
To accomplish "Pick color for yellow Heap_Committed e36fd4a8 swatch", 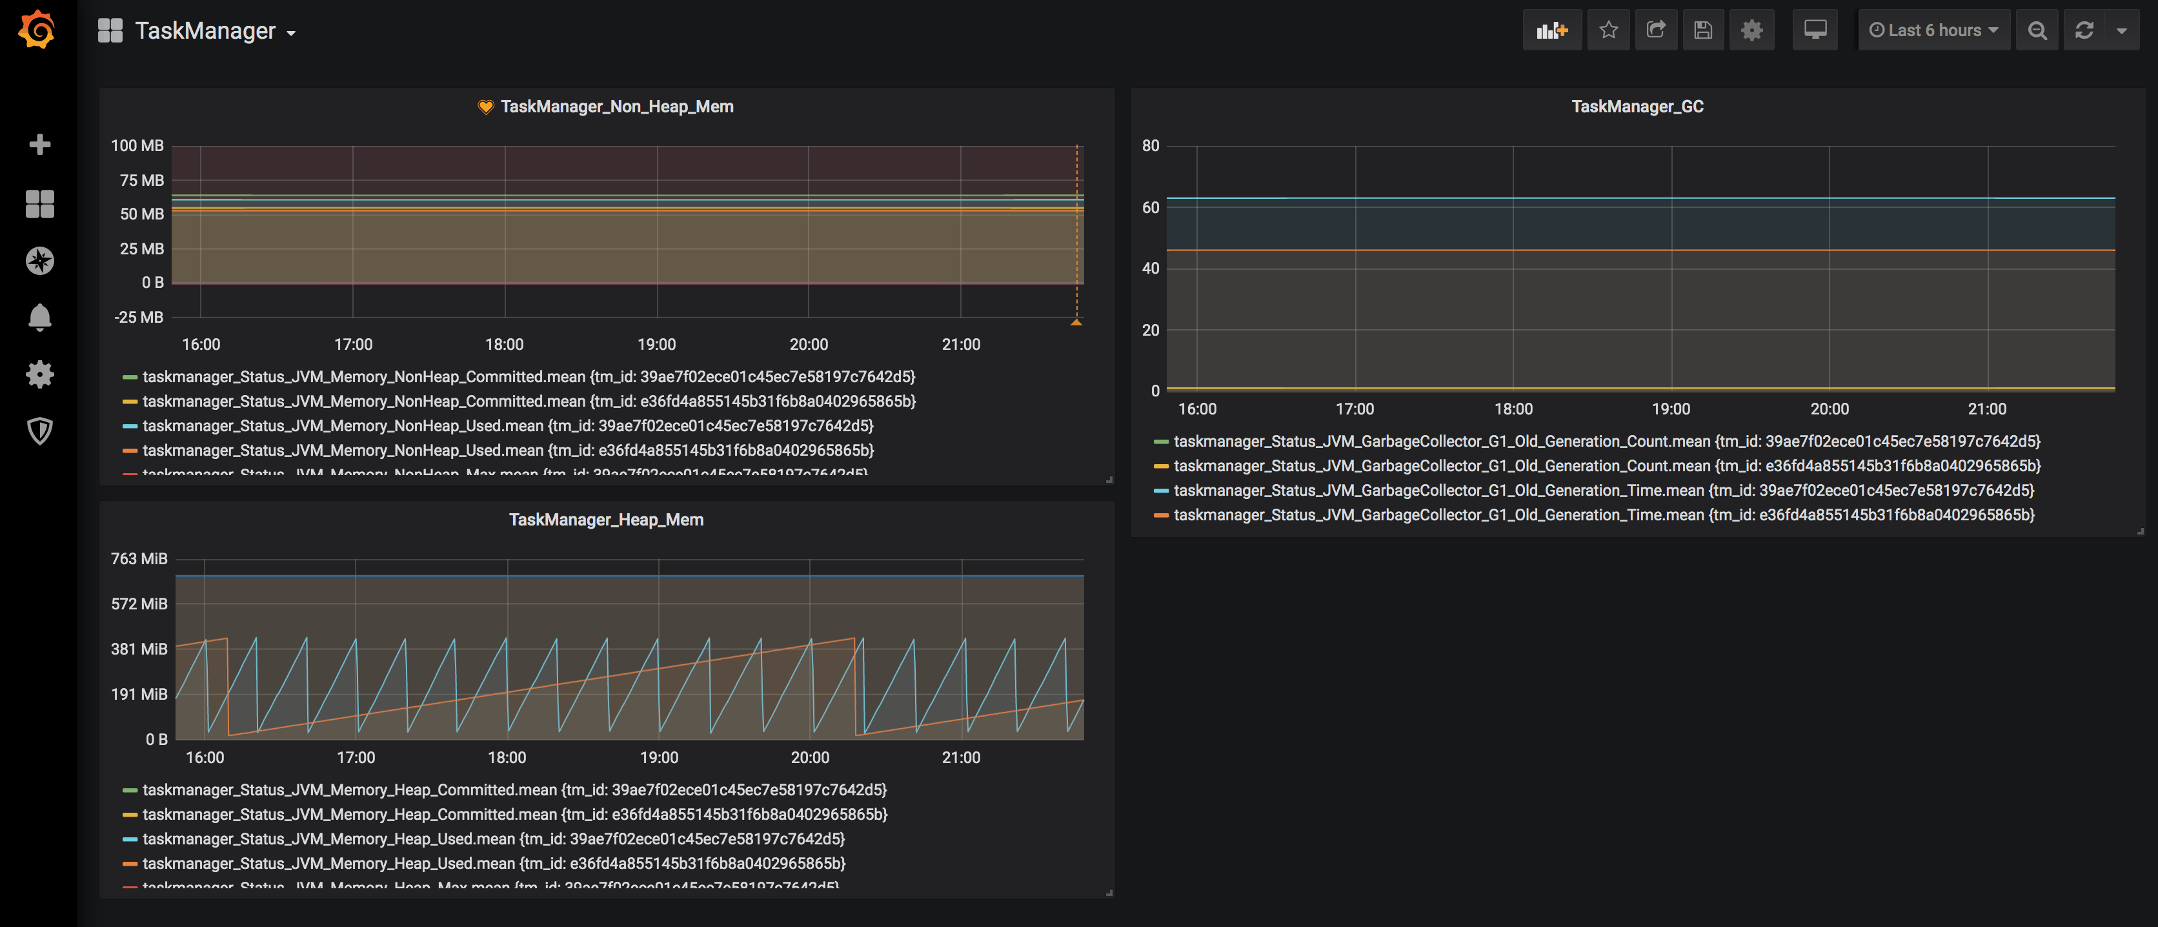I will (x=130, y=815).
